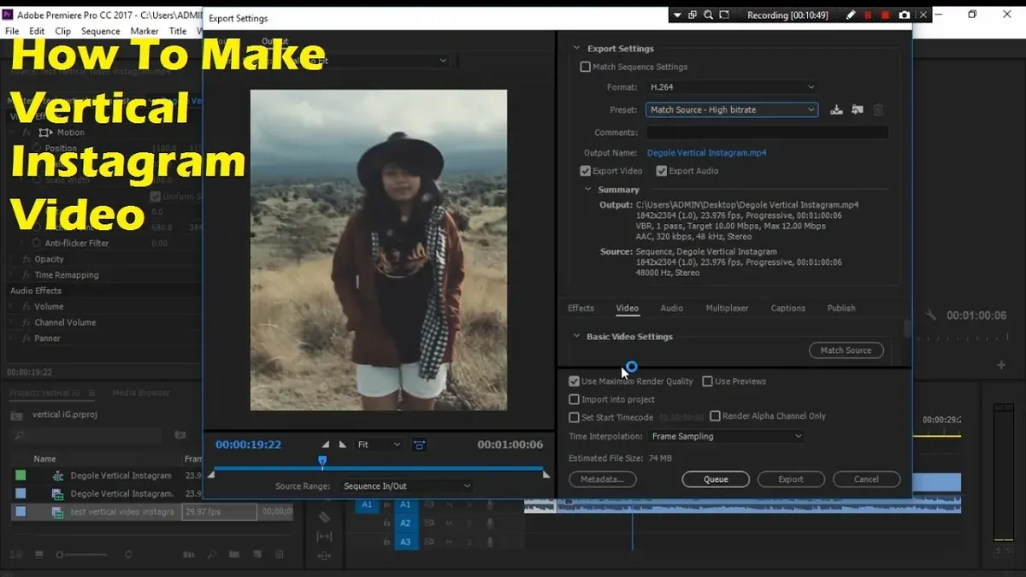Open the Source Range Sequence In/Out dropdown

coord(405,486)
